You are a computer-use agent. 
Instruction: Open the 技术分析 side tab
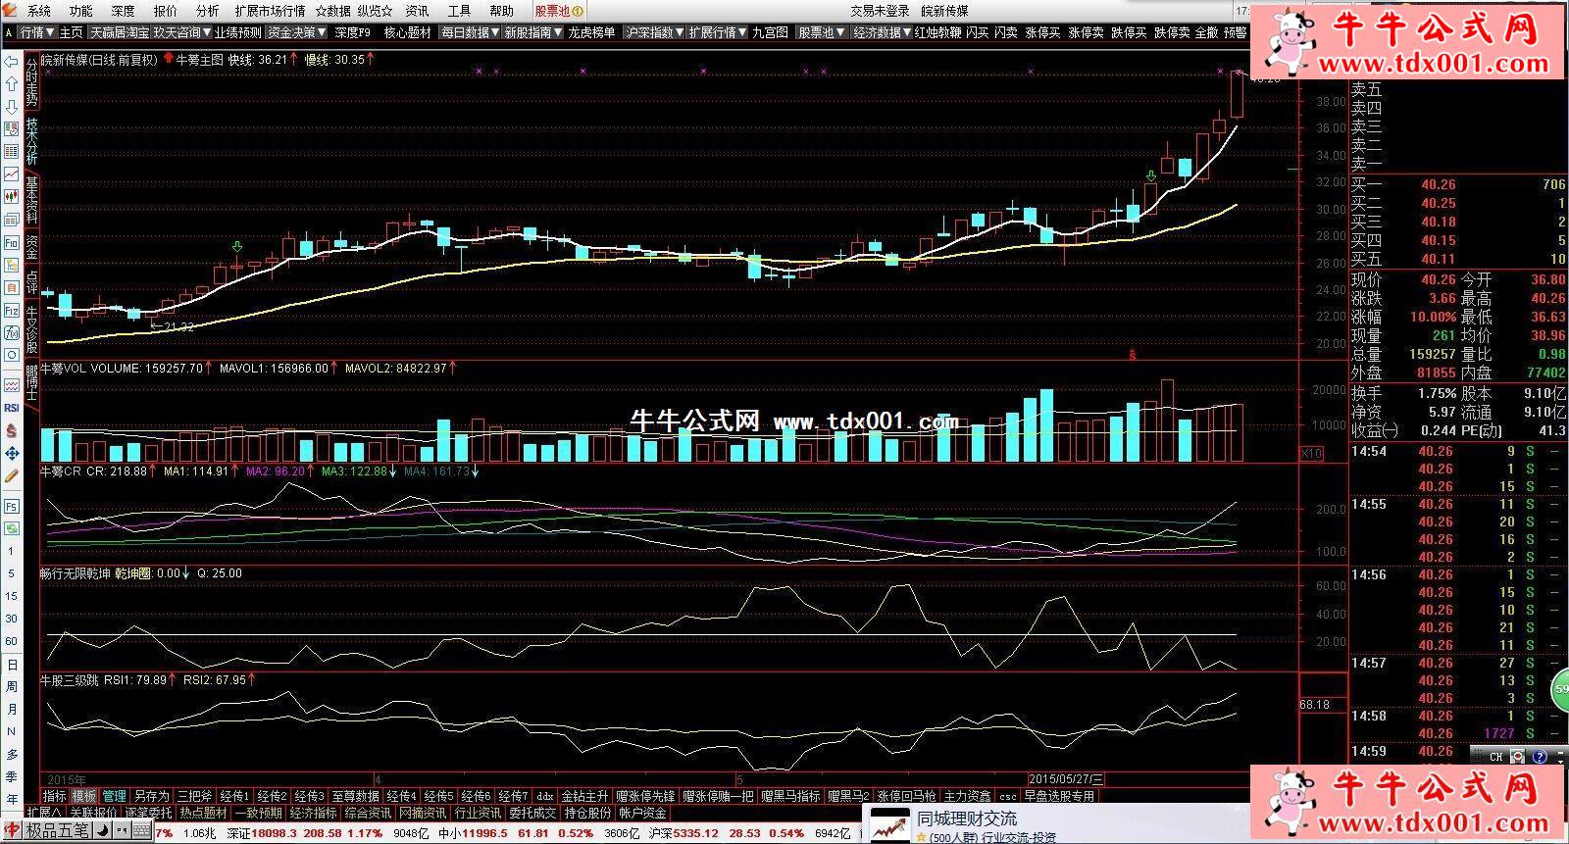coord(31,141)
